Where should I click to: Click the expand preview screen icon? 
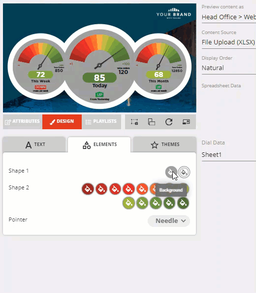pos(186,122)
